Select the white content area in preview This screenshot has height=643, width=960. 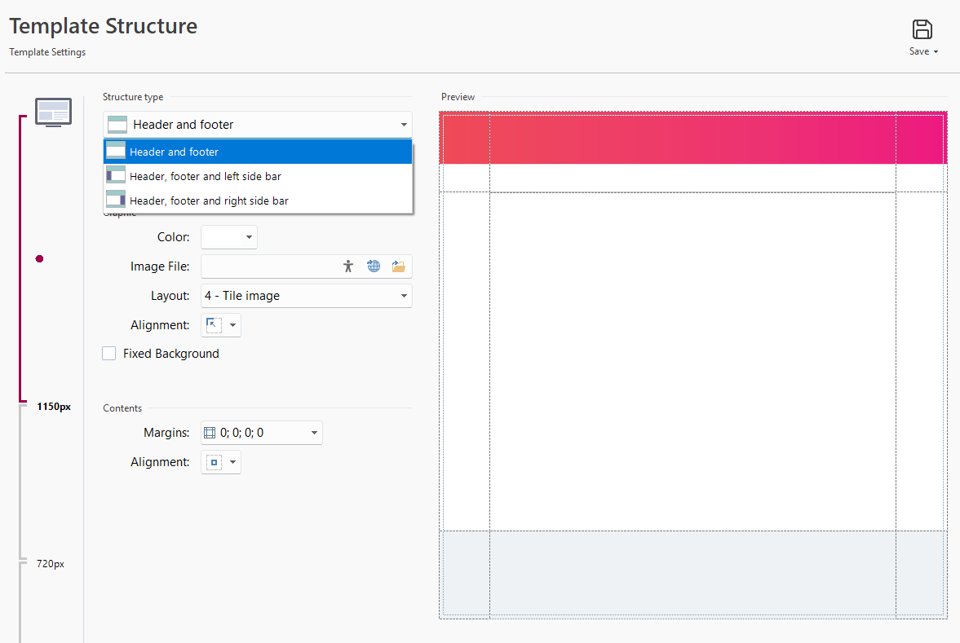click(693, 362)
